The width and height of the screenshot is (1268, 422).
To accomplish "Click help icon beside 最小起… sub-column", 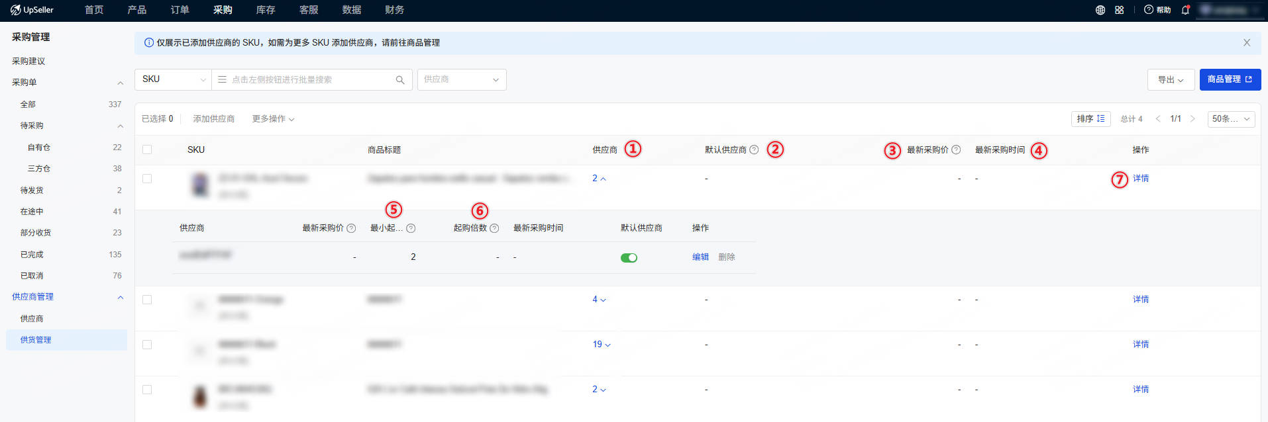I will click(x=411, y=228).
